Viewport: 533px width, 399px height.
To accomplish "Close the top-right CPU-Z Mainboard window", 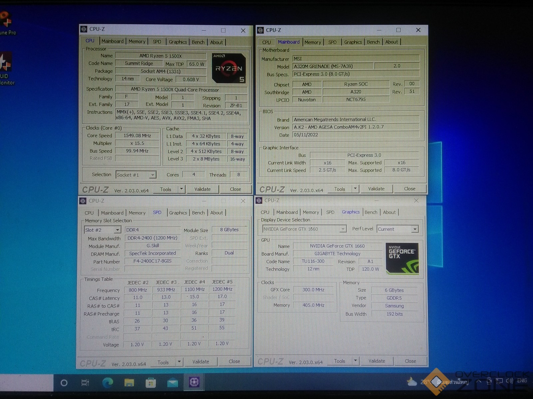I will 418,30.
